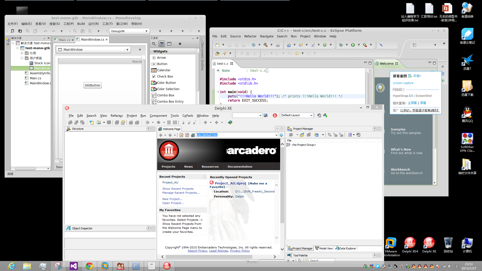The image size is (482, 271).
Task: Open the CnPack menu in Delphi
Action: tap(188, 116)
